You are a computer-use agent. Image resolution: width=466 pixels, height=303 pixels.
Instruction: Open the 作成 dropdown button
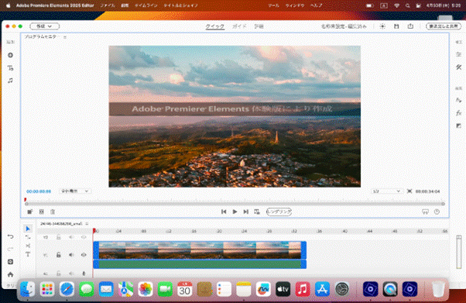[45, 26]
